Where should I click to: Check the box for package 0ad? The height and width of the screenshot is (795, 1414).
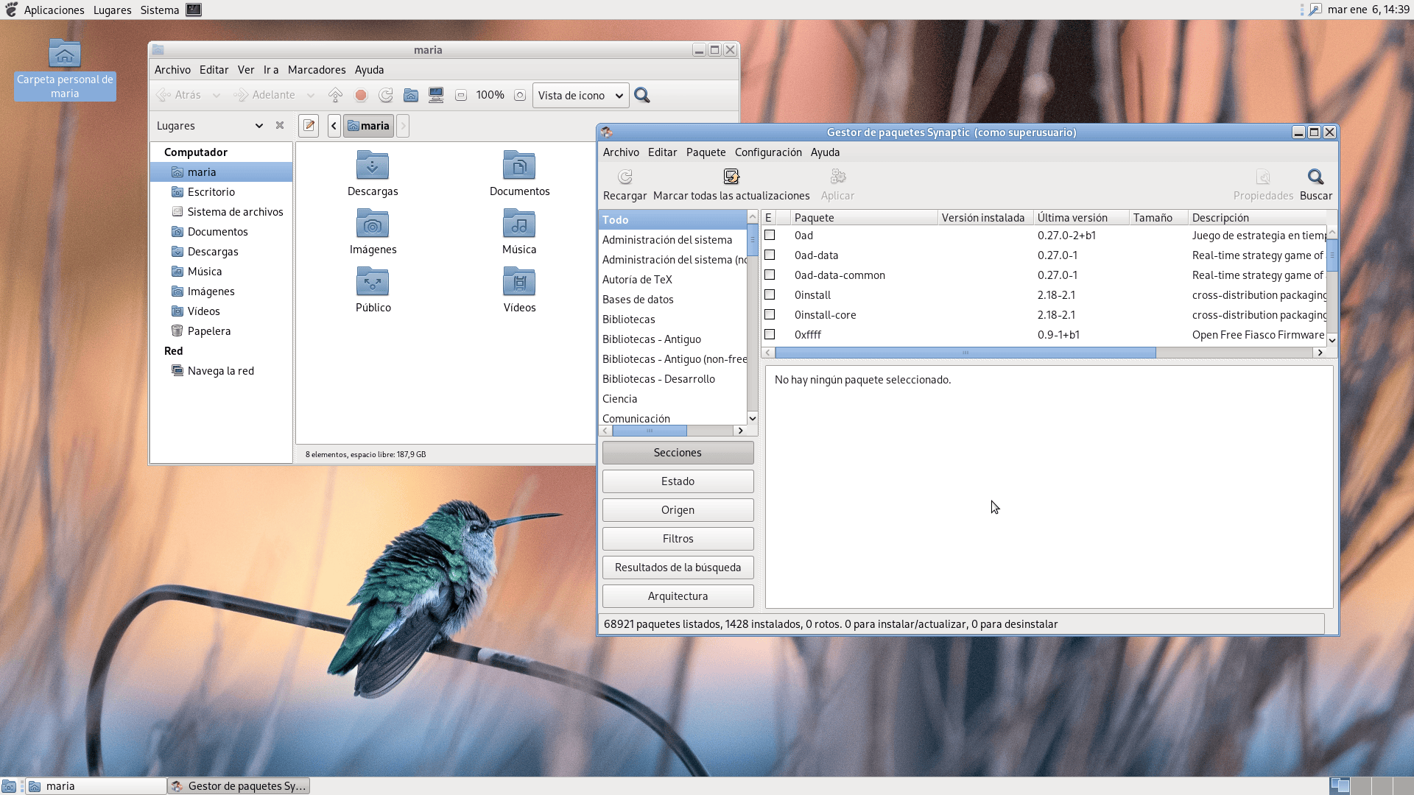click(x=770, y=236)
